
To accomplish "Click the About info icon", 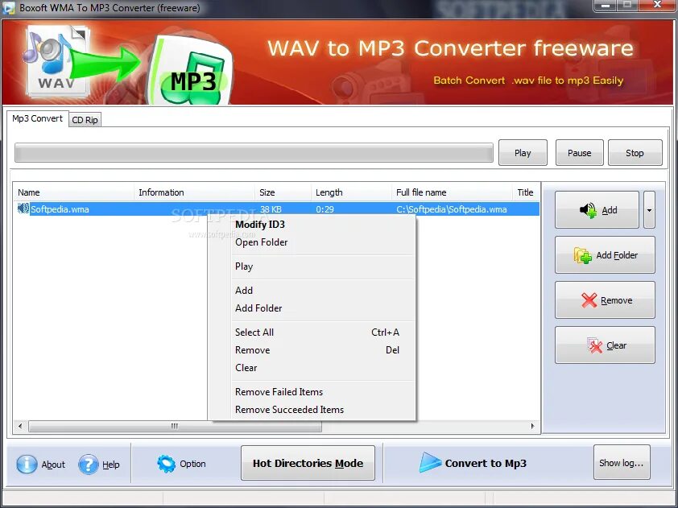I will coord(27,464).
